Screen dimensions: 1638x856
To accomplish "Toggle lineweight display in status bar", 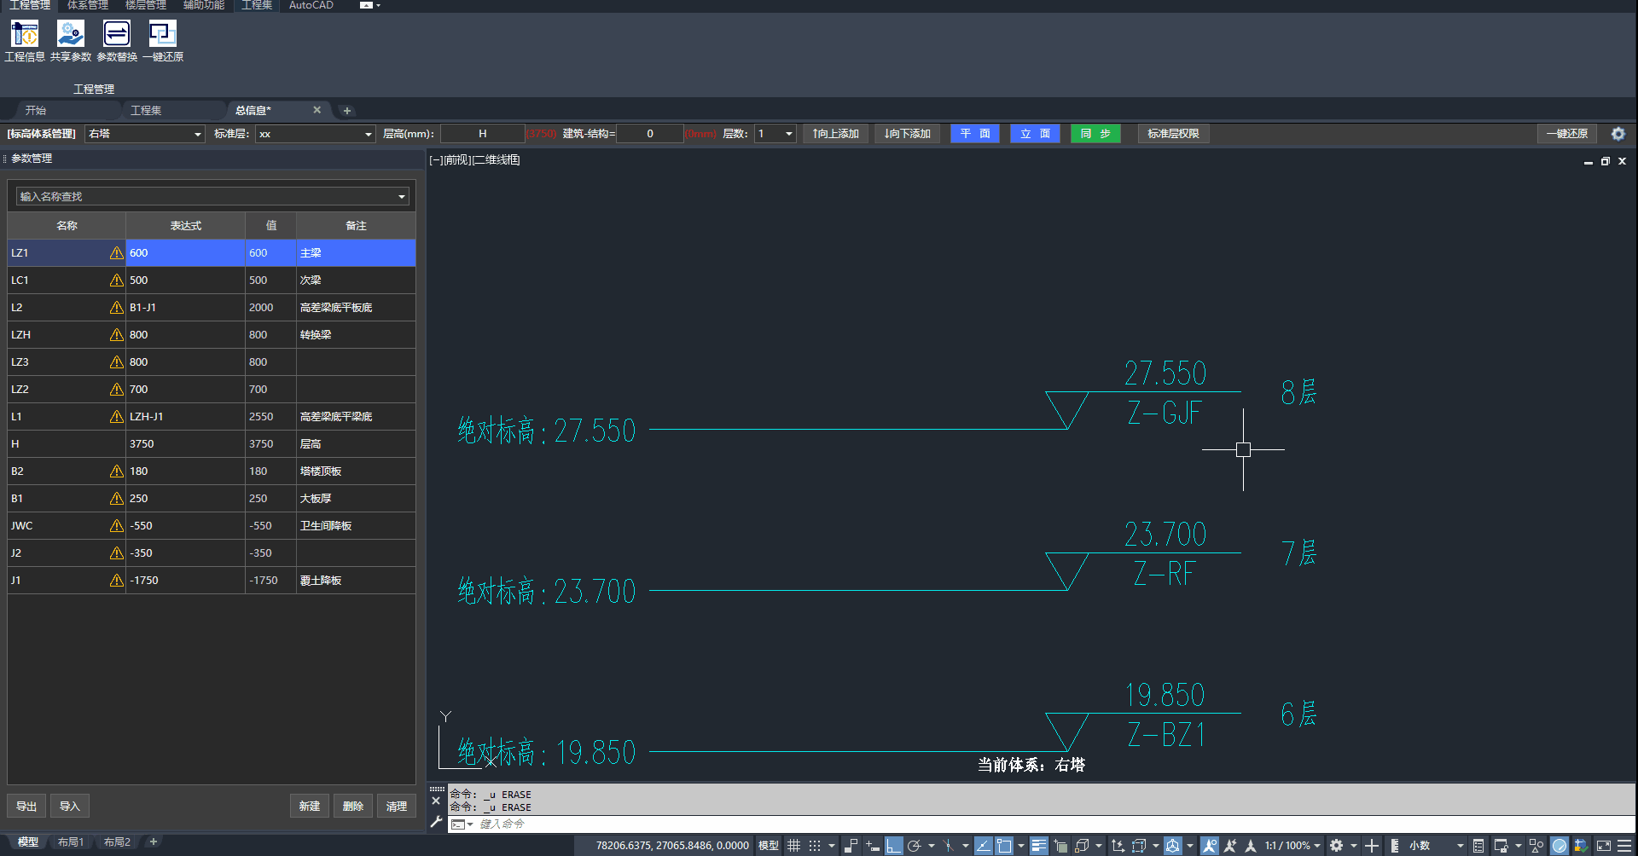I will coord(1039,846).
